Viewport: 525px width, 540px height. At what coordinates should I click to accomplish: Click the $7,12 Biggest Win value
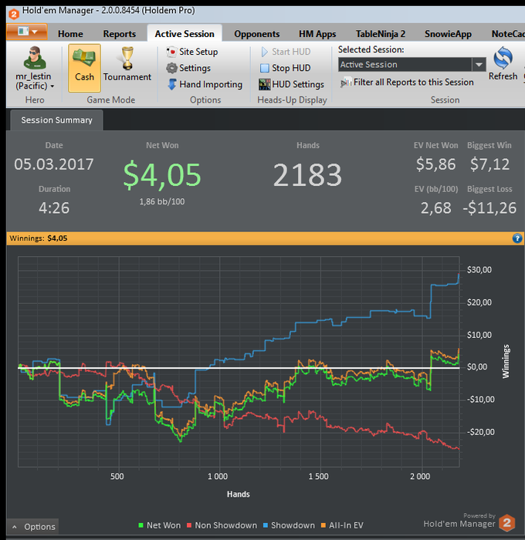coord(489,164)
